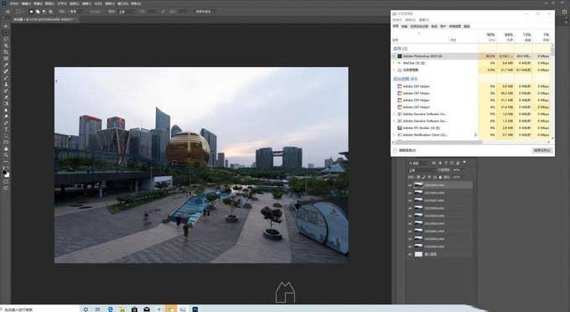570x312 pixels.
Task: Select the Frame tool
Action: (6, 59)
